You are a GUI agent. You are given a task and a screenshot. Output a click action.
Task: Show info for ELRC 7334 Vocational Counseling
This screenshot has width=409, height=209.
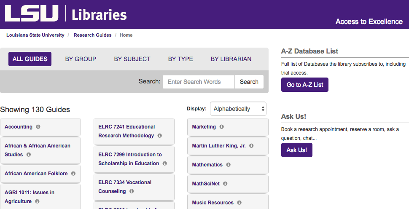132,191
